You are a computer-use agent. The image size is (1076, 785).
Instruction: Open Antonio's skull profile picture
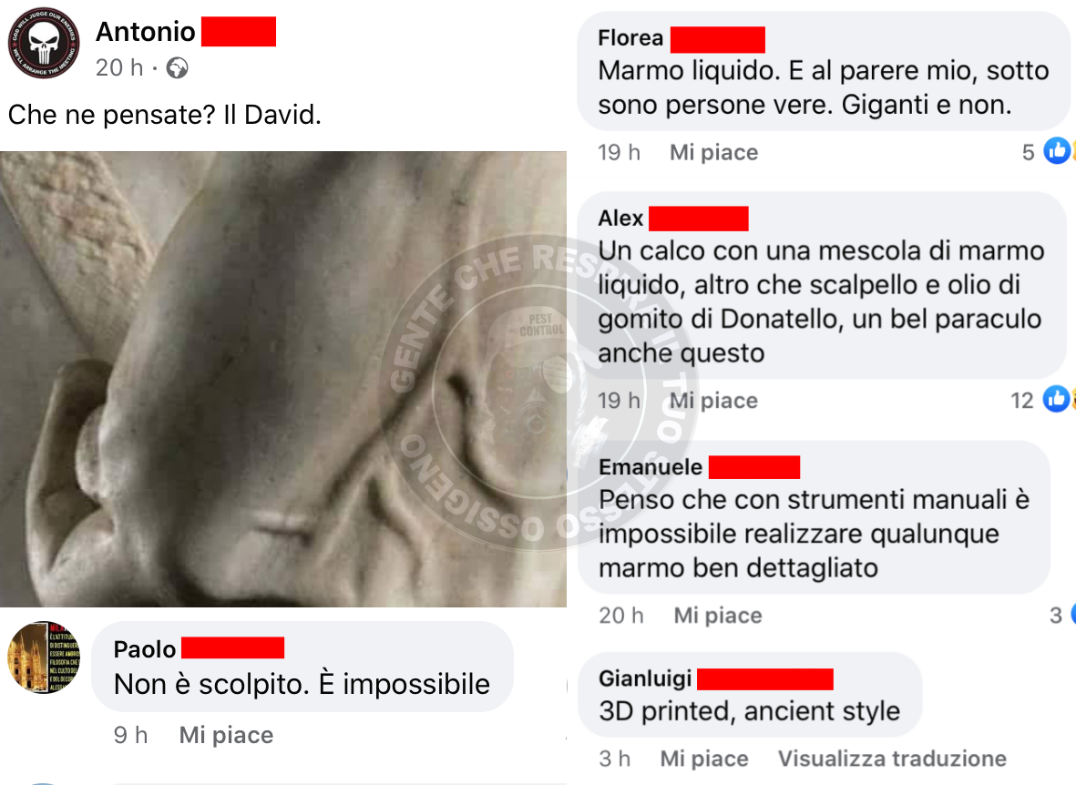click(43, 43)
